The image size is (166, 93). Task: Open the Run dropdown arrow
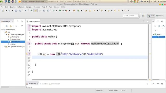63,11
